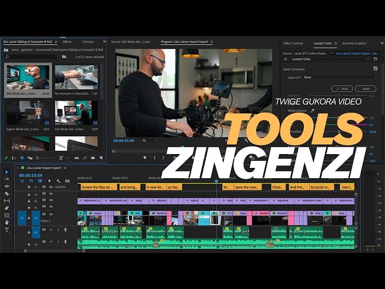Click Lumetri Basic Correction Reset button

pyautogui.click(x=366, y=89)
